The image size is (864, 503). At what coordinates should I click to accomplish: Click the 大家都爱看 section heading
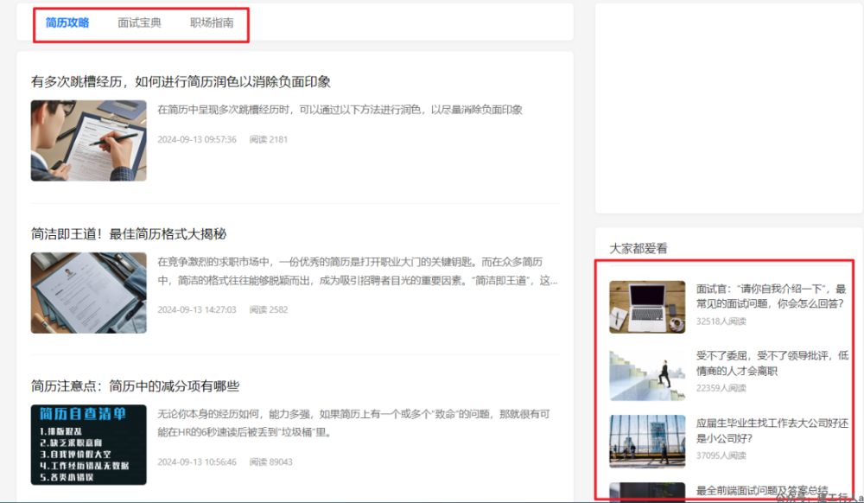[x=638, y=248]
